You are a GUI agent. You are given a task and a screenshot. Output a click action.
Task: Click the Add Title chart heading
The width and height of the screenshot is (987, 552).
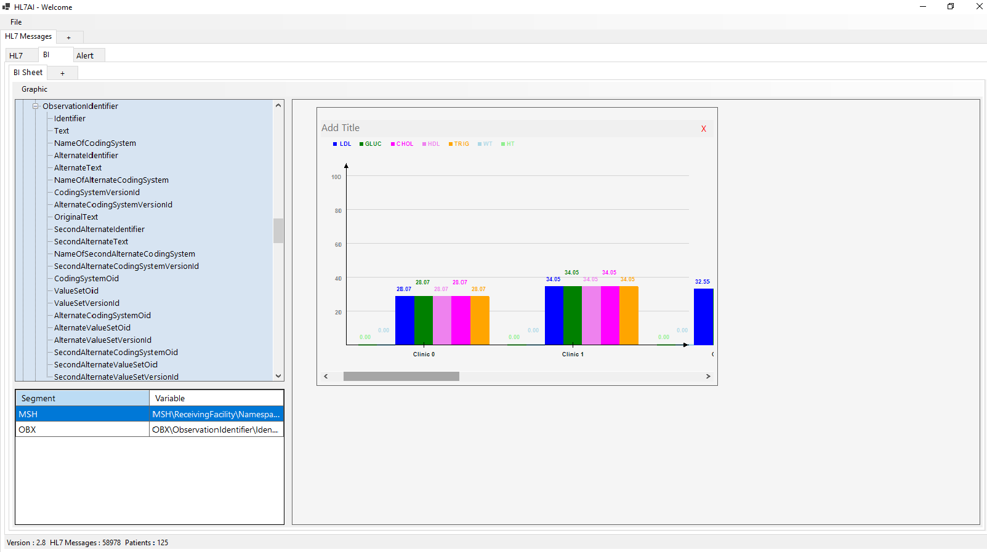click(x=340, y=128)
